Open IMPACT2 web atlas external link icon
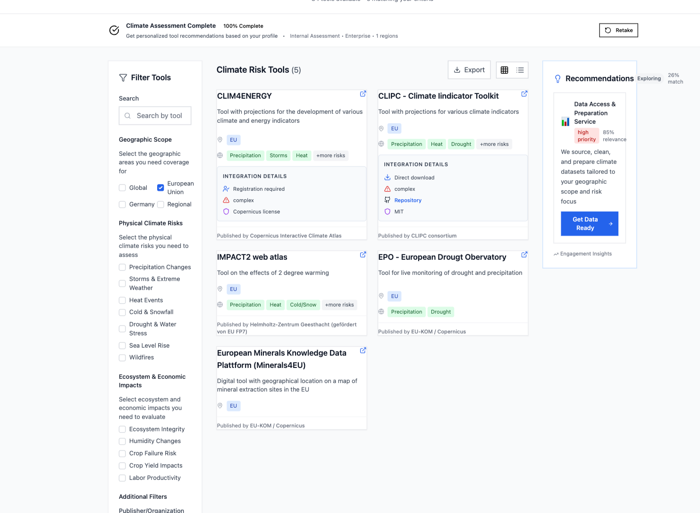Screen dimensions: 700x513 point(363,255)
